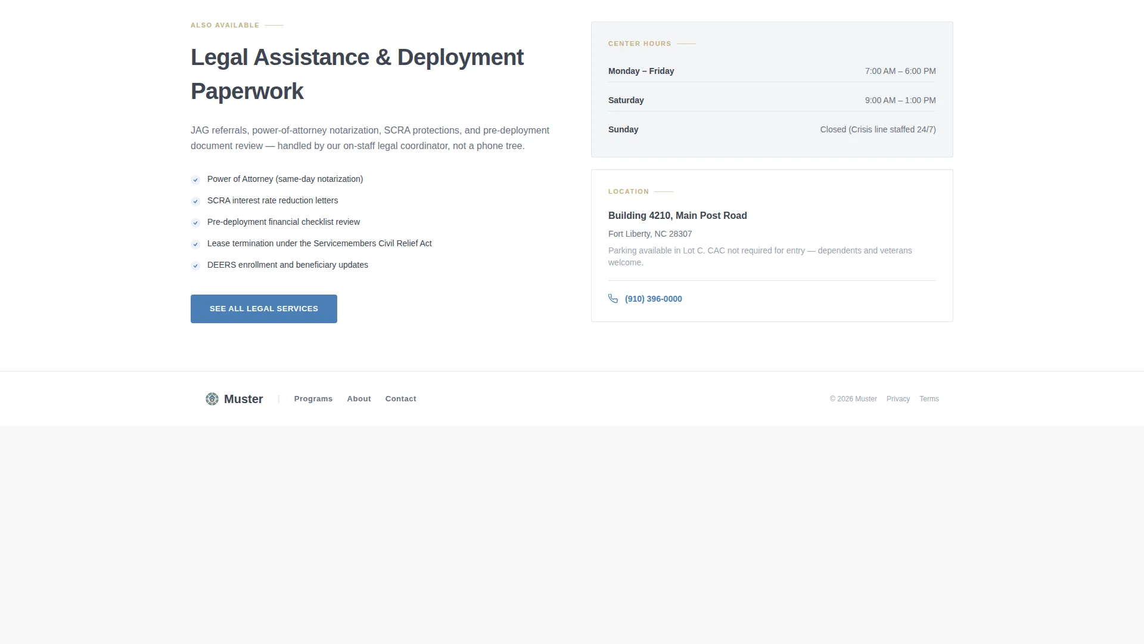Click Power of Attorney (same-day notarization) text
Screen dimensions: 1144x644
coord(285,179)
